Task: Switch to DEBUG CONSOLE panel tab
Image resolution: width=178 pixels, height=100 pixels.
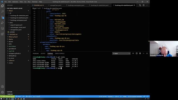Action: pyautogui.click(x=60, y=54)
